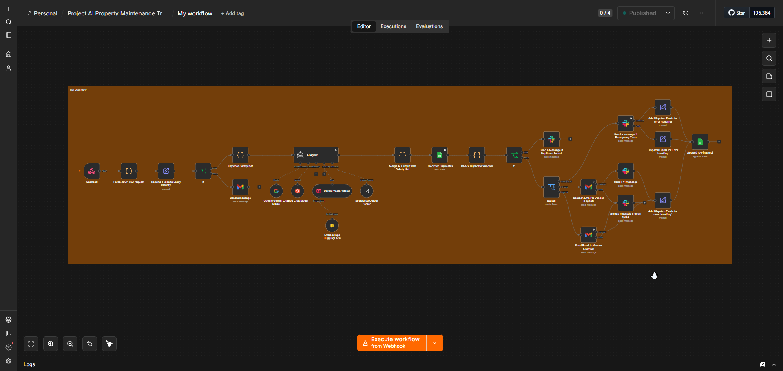This screenshot has height=371, width=783.
Task: Select Google Gemini Chat Model node
Action: point(276,191)
